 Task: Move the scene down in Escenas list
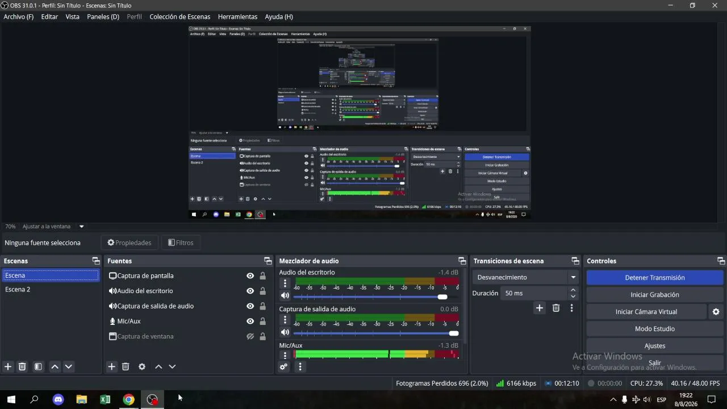(x=68, y=366)
